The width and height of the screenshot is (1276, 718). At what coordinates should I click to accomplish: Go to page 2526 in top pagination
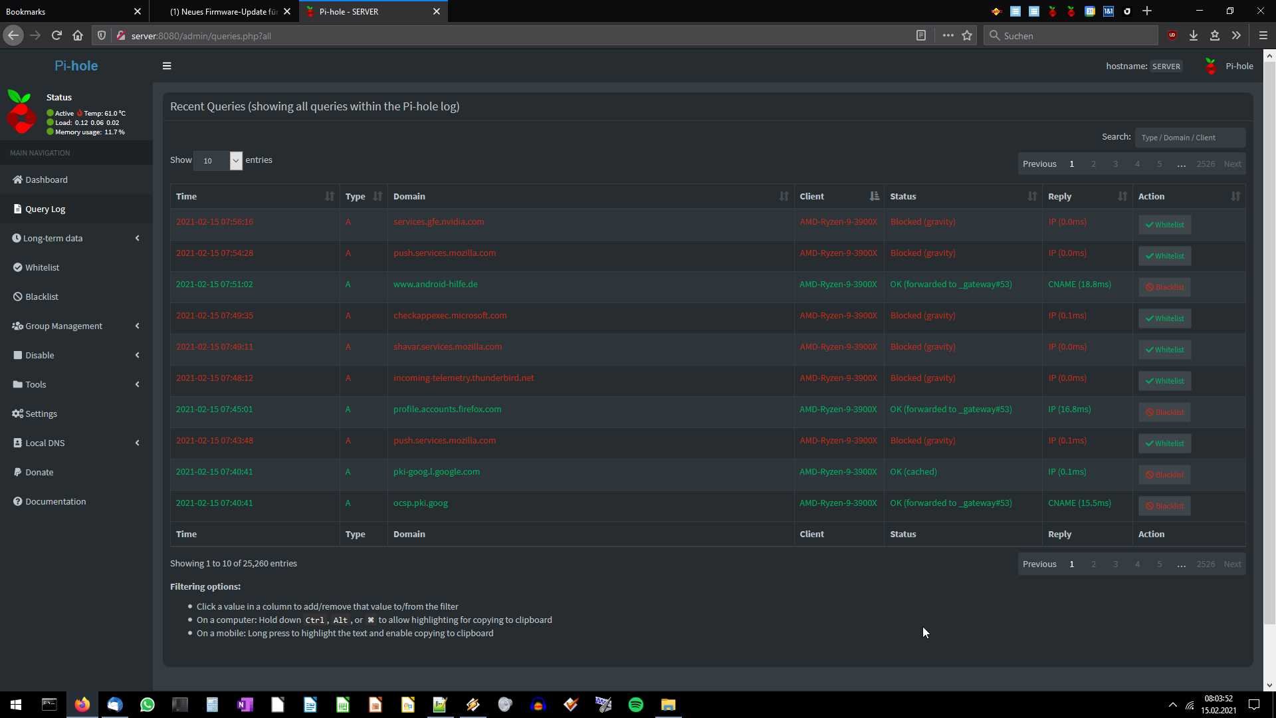tap(1206, 164)
